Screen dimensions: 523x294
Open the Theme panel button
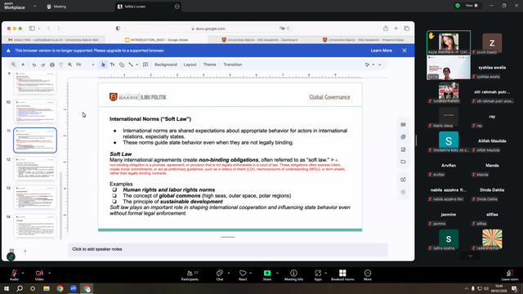tap(209, 65)
